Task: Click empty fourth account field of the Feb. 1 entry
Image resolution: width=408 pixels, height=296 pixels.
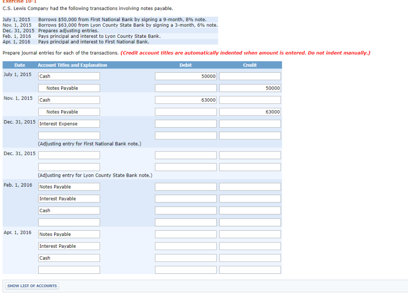Action: pos(69,222)
